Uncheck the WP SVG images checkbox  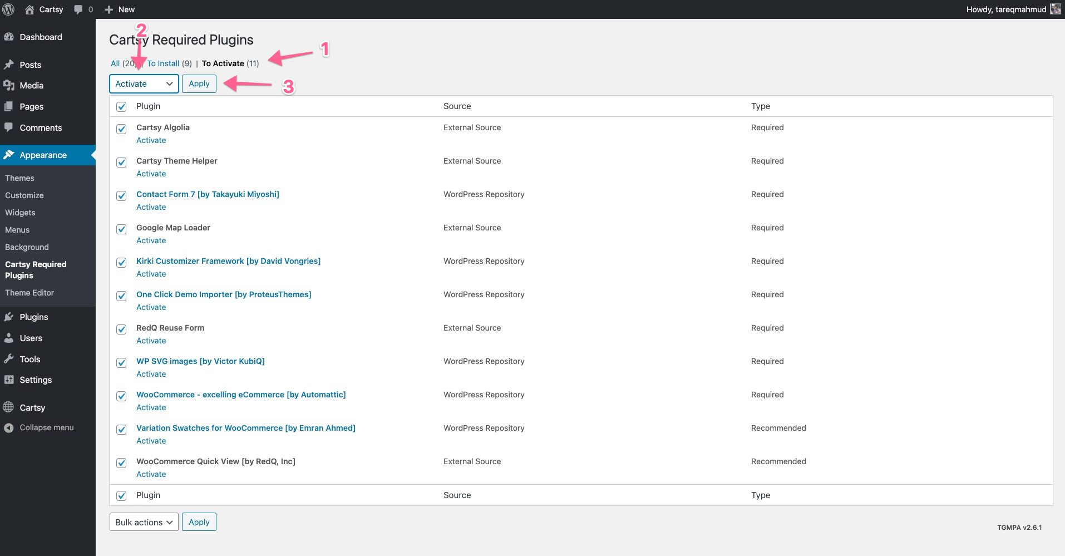click(x=121, y=362)
